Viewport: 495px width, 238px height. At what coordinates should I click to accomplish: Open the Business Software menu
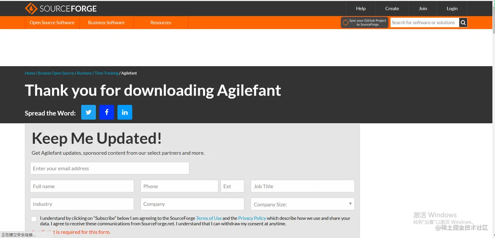[x=106, y=23]
